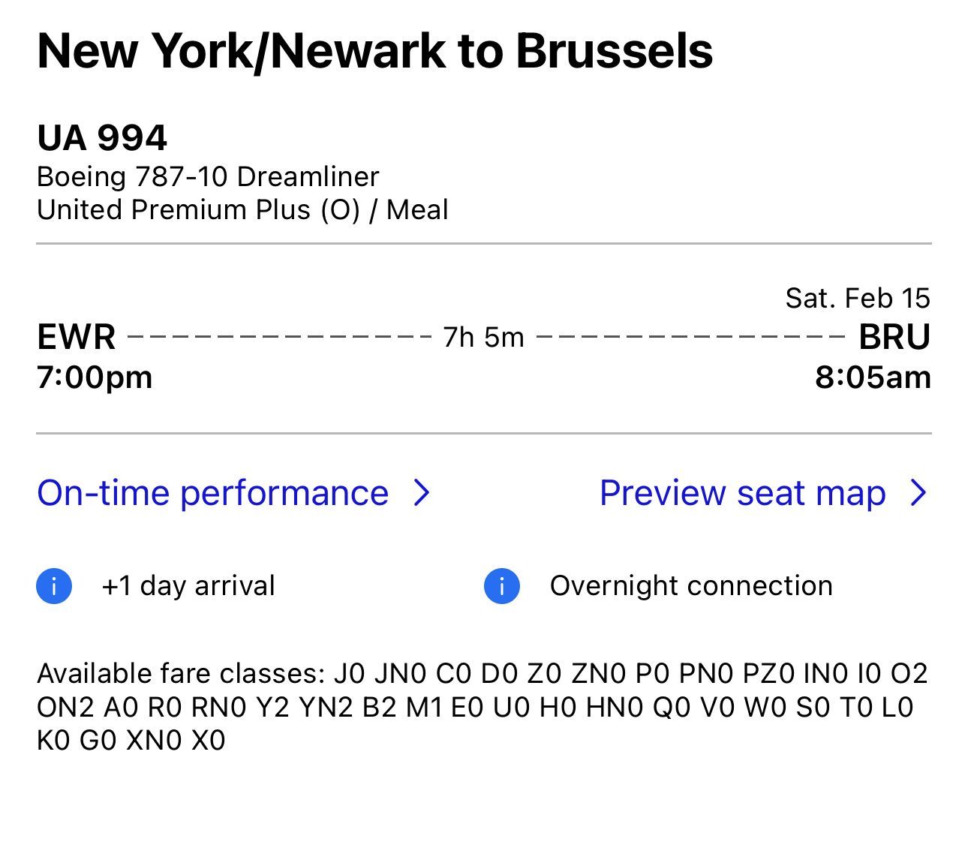
Task: Select the EWR departure airport code
Action: coord(76,338)
